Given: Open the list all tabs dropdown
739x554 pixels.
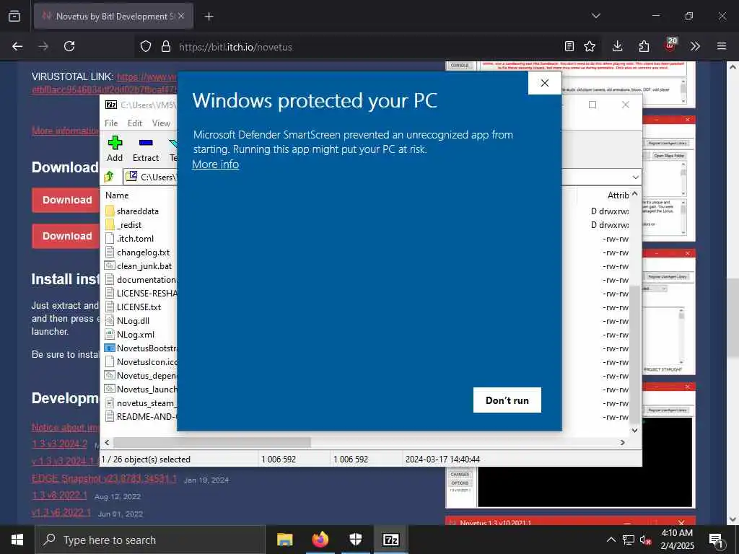Looking at the screenshot, I should click(595, 16).
